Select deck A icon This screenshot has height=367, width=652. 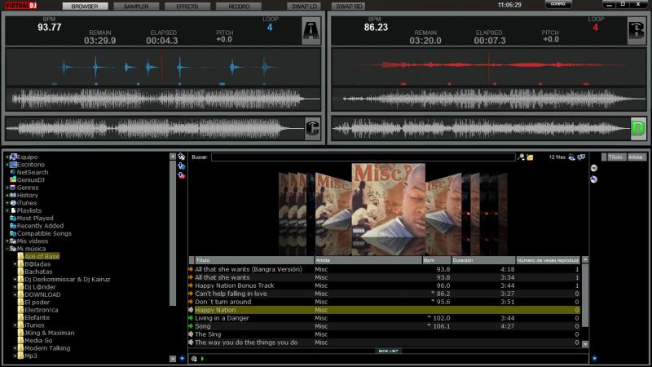tap(311, 32)
